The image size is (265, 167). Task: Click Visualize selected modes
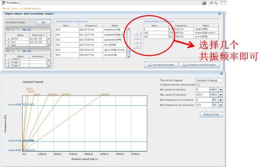coord(199,65)
